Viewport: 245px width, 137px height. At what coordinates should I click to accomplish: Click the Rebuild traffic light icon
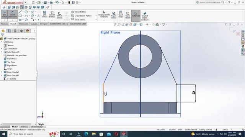pyautogui.click(x=69, y=3)
